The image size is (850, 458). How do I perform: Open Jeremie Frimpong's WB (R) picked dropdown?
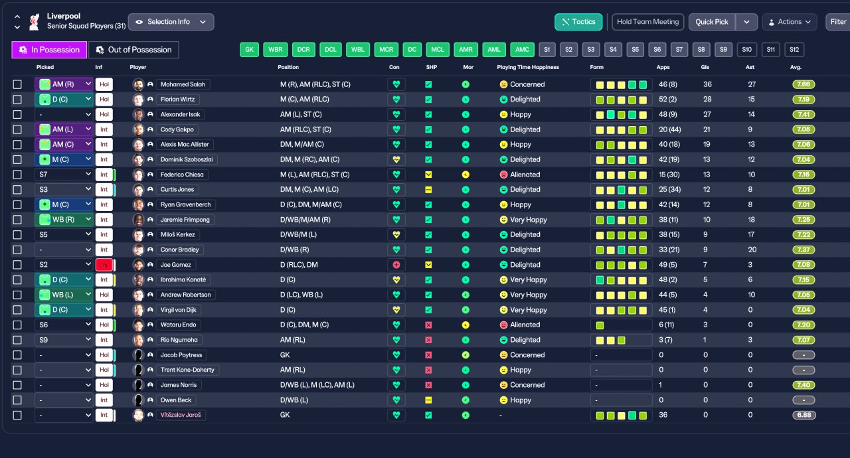pyautogui.click(x=64, y=220)
